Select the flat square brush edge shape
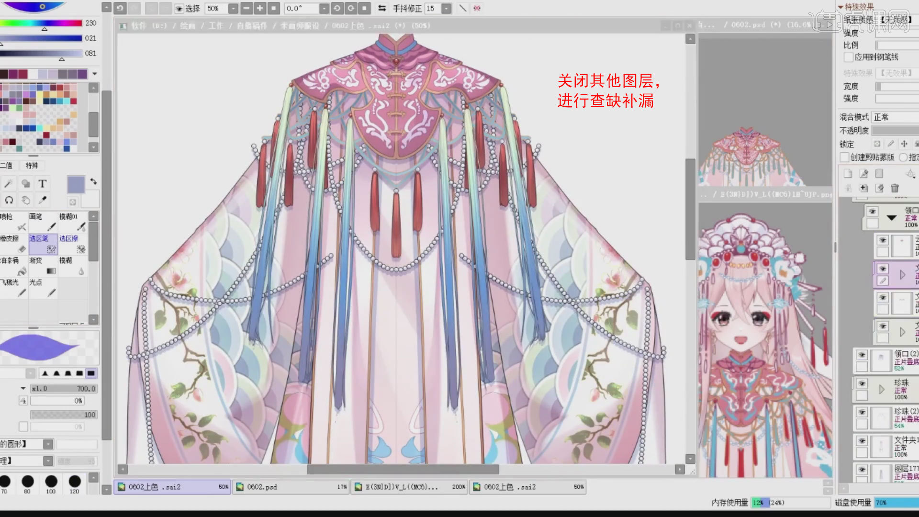The width and height of the screenshot is (919, 517). point(91,373)
